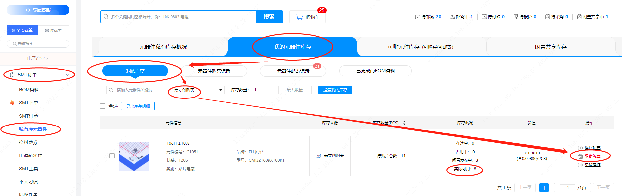Click the flame icon beside SMT下单

pyautogui.click(x=12, y=103)
